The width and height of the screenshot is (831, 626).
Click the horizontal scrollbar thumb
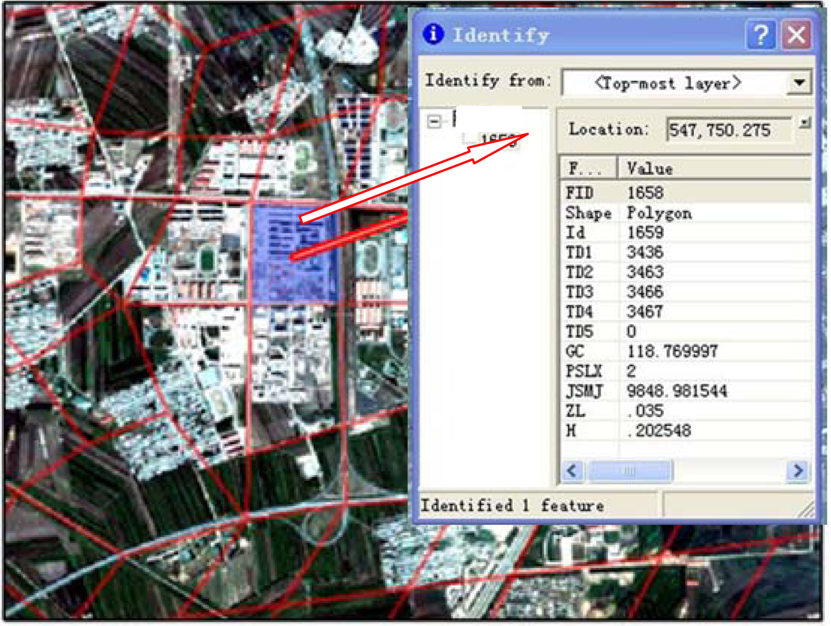pos(630,470)
